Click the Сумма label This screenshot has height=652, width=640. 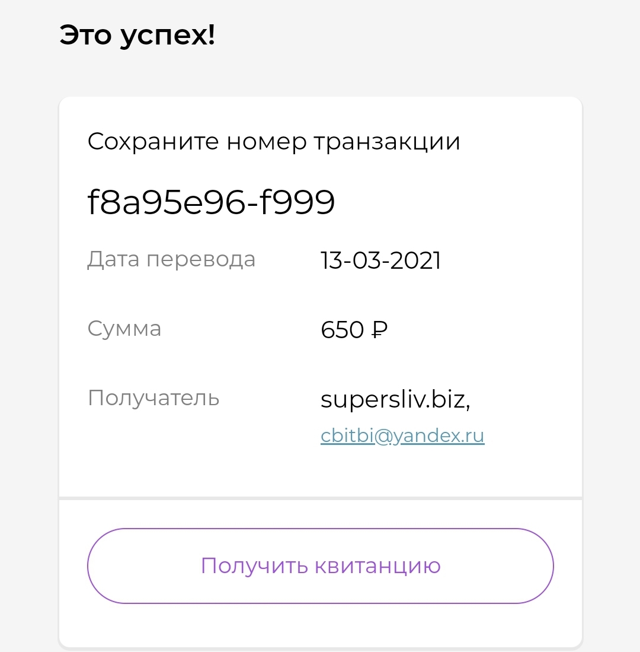point(124,329)
